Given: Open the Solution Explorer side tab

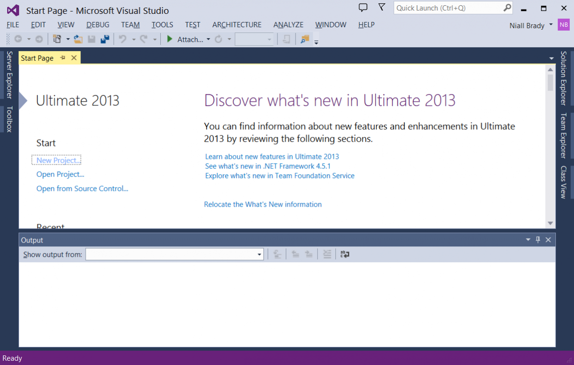Looking at the screenshot, I should pyautogui.click(x=563, y=78).
